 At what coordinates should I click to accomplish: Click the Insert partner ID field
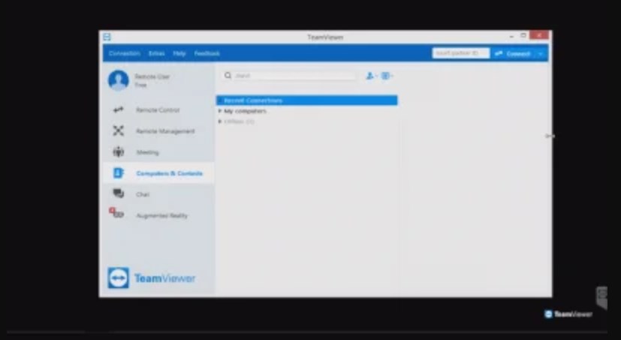460,53
